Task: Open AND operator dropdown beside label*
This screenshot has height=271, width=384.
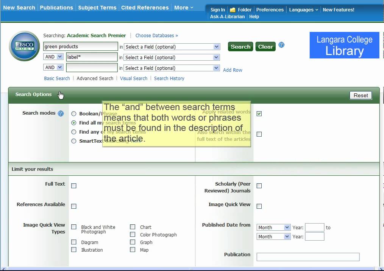Action: (x=53, y=57)
